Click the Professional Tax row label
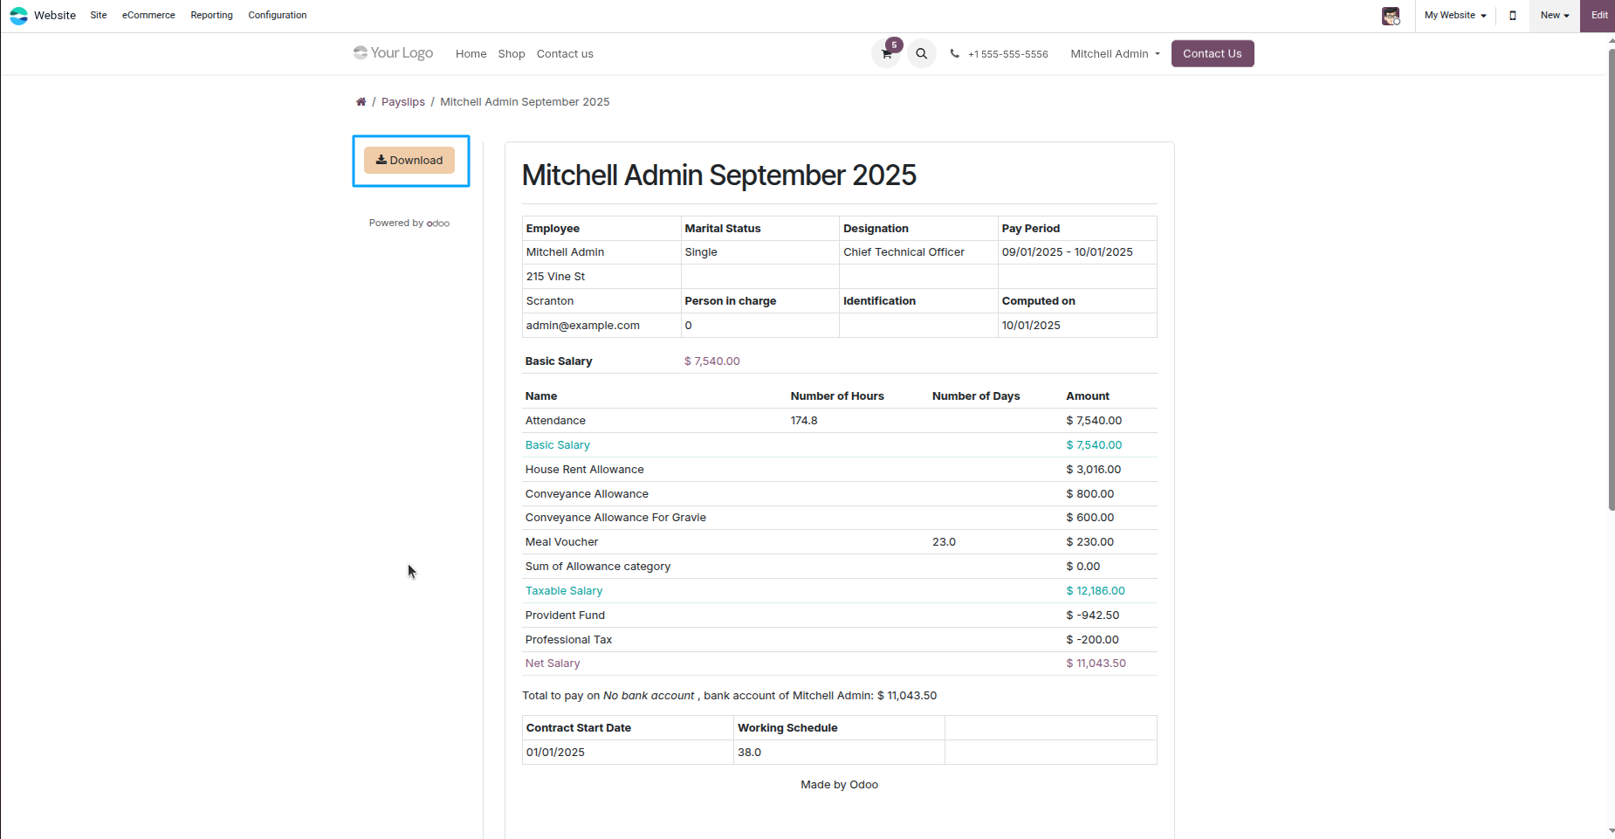The image size is (1615, 839). coord(568,640)
